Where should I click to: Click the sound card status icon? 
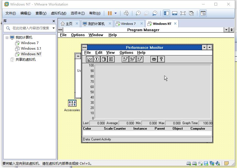(218, 164)
